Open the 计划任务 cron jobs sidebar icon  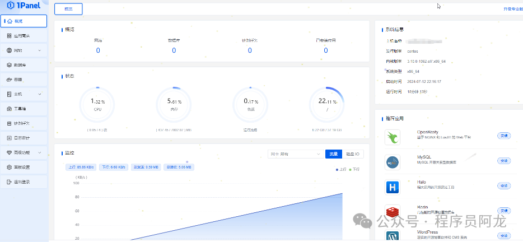(x=10, y=123)
